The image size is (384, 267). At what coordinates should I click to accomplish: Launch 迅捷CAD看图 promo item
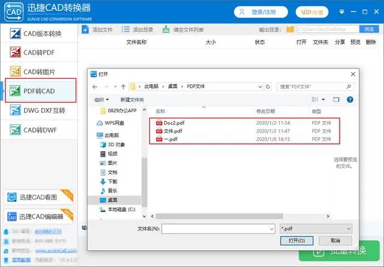coord(38,197)
